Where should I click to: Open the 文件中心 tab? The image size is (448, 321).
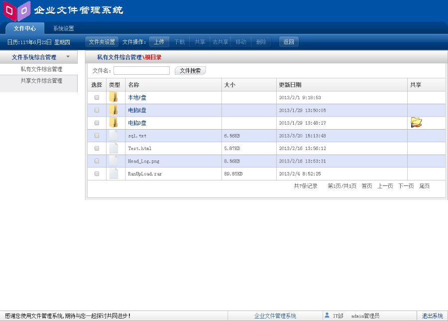tap(24, 28)
